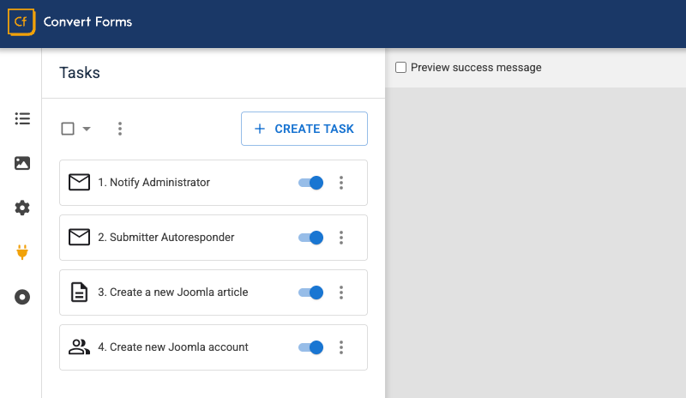
Task: Click the 'Tasks' panel heading
Action: (80, 73)
